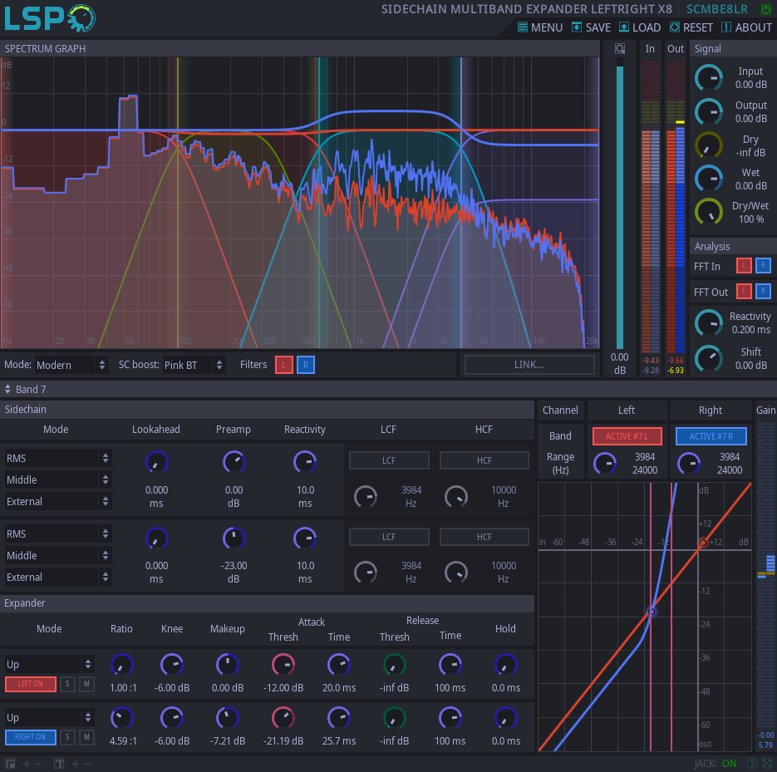This screenshot has width=777, height=772.
Task: Click the -23.00 dB Preamp knob
Action: 234,538
